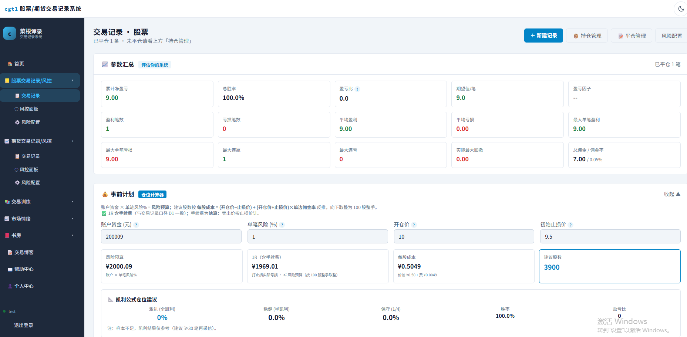This screenshot has width=687, height=337.
Task: Toggle dark mode moon icon
Action: (x=681, y=9)
